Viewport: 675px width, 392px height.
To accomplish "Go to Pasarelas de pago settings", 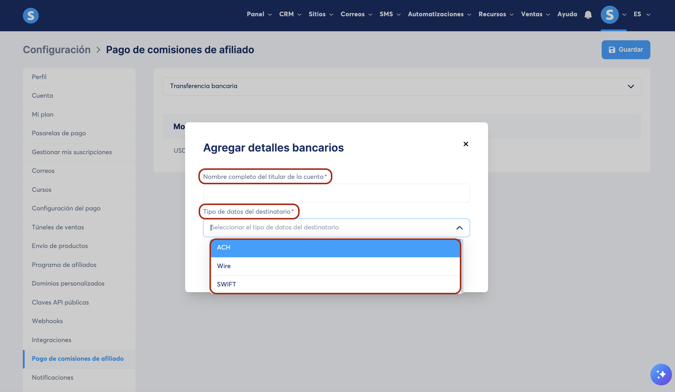I will (x=59, y=133).
